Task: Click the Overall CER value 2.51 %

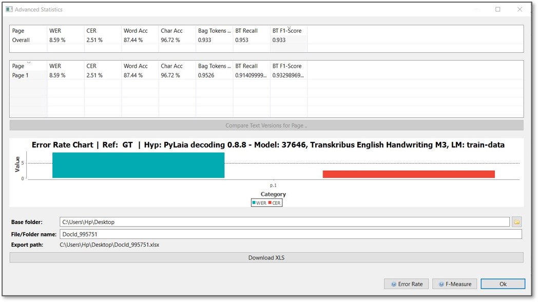Action: tap(94, 40)
